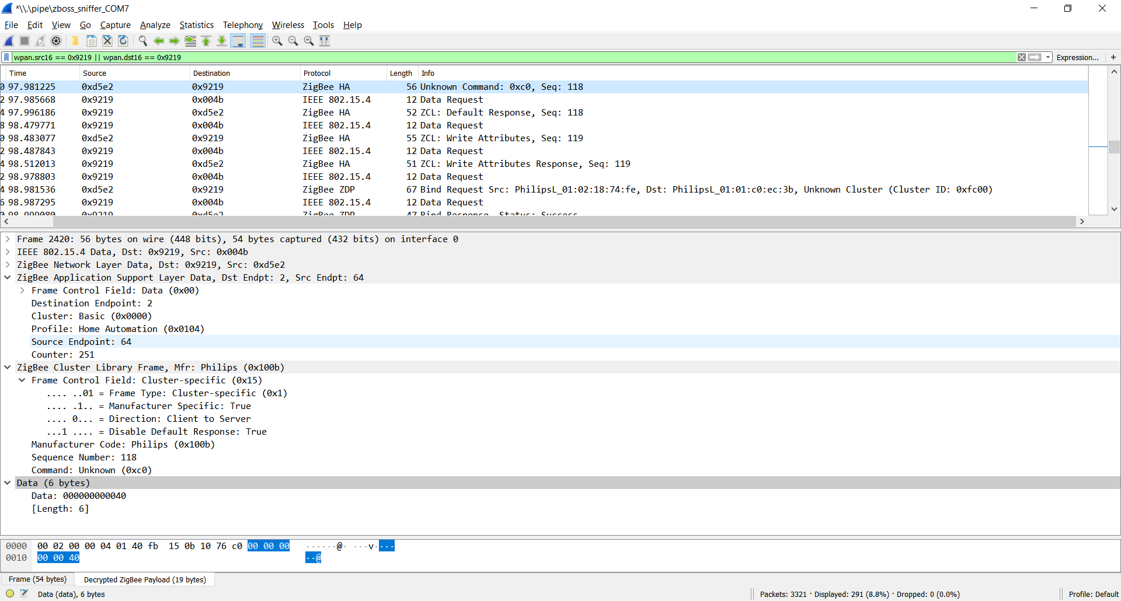Switch to Frame (54 bytes) tab

(37, 579)
